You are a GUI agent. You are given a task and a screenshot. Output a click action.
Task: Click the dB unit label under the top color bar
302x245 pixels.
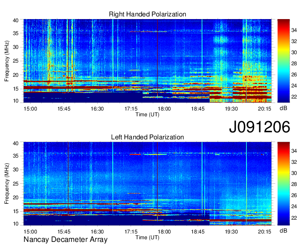click(x=283, y=108)
